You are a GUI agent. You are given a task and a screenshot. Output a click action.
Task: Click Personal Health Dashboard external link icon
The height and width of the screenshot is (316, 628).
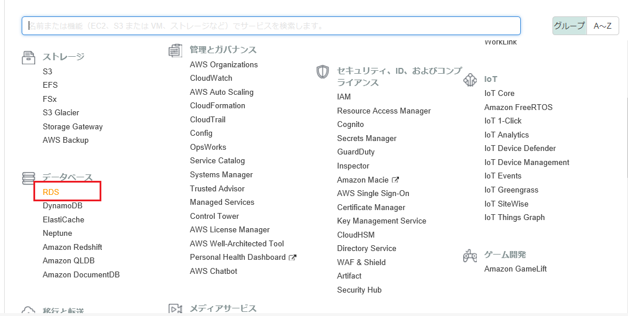(x=292, y=257)
